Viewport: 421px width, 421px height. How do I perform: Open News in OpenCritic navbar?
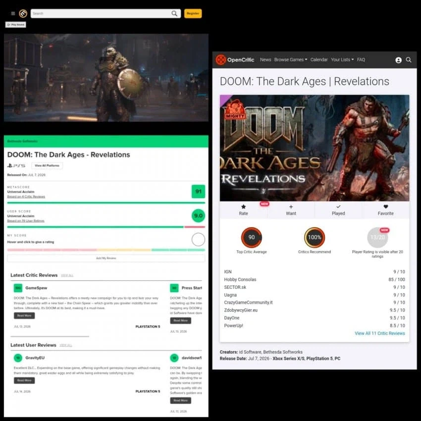265,59
